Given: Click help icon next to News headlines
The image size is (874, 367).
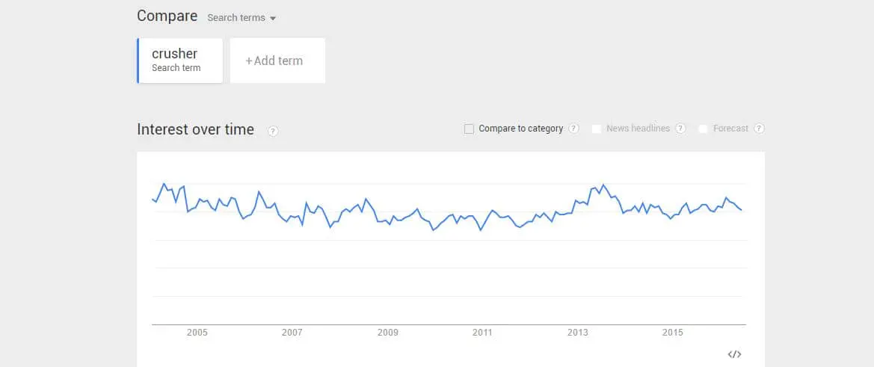Looking at the screenshot, I should [x=680, y=129].
